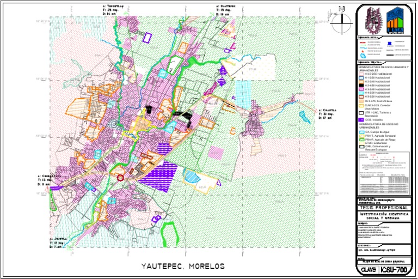Click the purple I 2/20 Industria legend box

click(360, 119)
